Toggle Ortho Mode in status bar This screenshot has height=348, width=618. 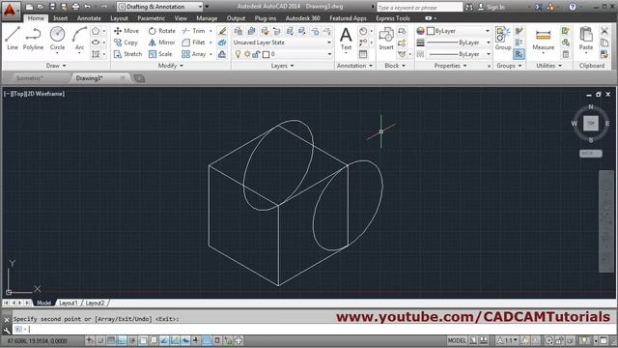point(122,340)
